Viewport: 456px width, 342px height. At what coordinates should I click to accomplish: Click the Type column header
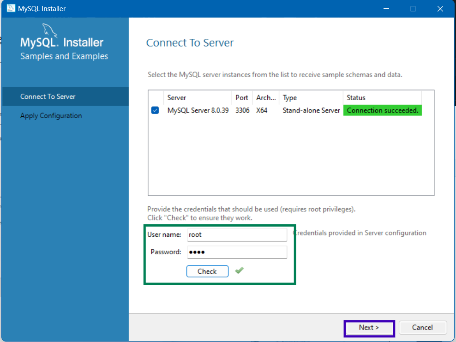pos(311,98)
